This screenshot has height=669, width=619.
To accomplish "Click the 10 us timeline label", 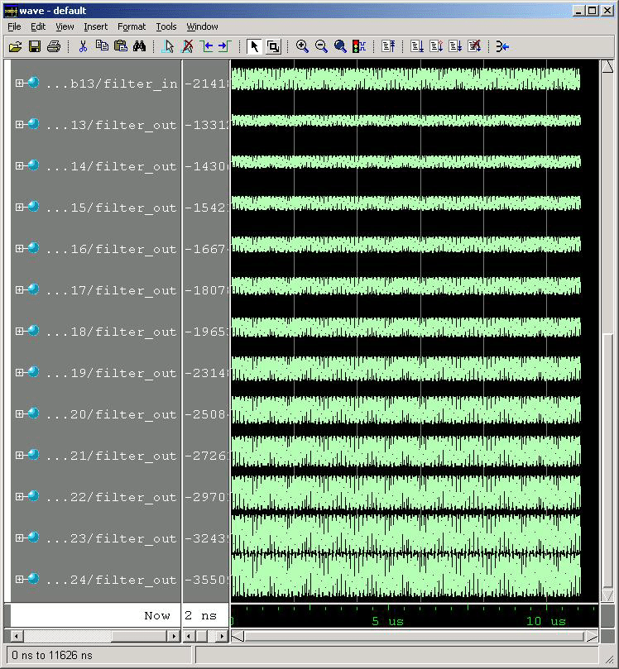I will [x=546, y=621].
